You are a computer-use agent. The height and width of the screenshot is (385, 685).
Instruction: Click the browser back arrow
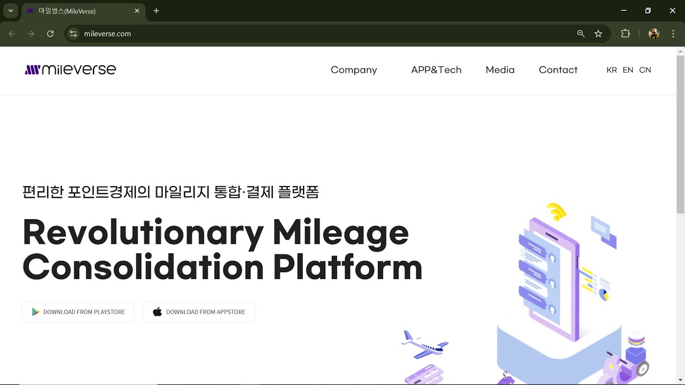pos(12,34)
